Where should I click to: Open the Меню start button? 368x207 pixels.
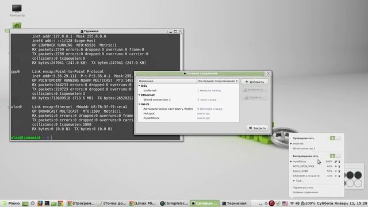[x=11, y=203]
